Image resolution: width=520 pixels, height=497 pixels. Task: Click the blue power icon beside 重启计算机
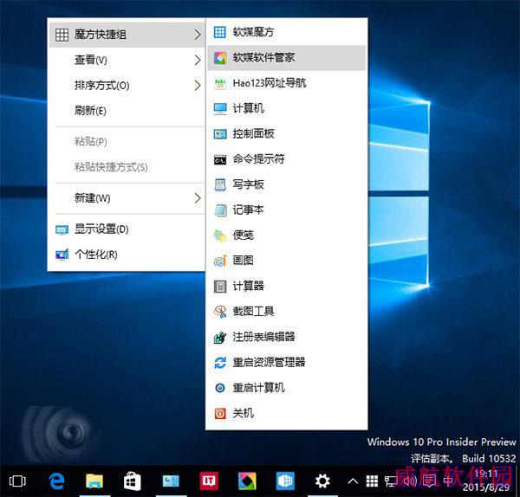tap(220, 388)
